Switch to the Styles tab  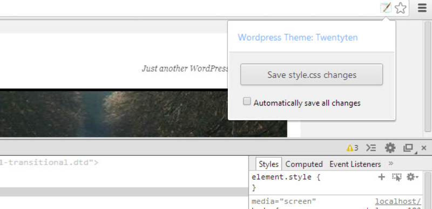pyautogui.click(x=268, y=164)
